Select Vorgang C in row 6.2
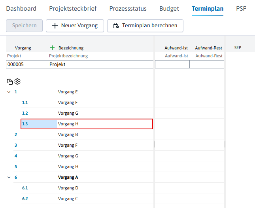Image resolution: width=255 pixels, height=208 pixels. [x=68, y=199]
